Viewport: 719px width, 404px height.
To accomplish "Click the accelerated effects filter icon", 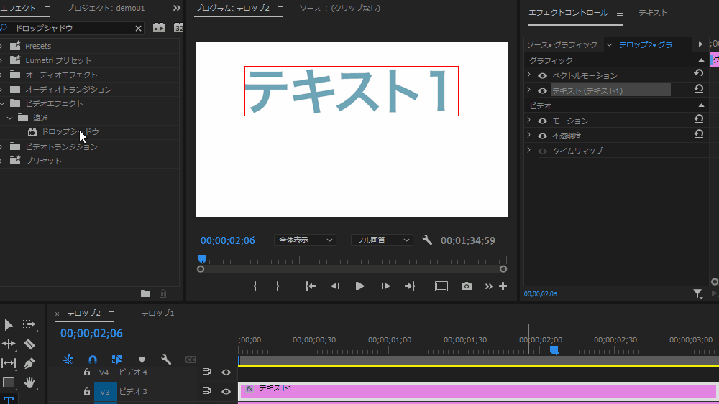I will 159,28.
